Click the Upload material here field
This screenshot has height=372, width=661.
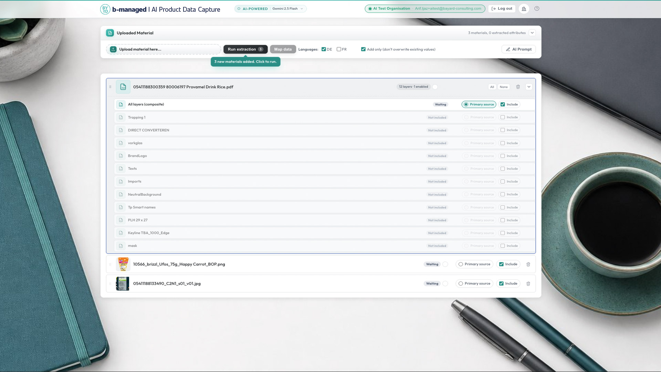tap(164, 49)
